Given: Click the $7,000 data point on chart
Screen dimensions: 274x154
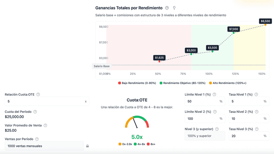Looking at the screenshot, I should point(234,33).
